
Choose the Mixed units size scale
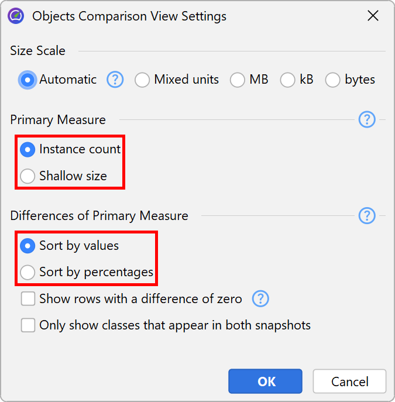point(142,80)
